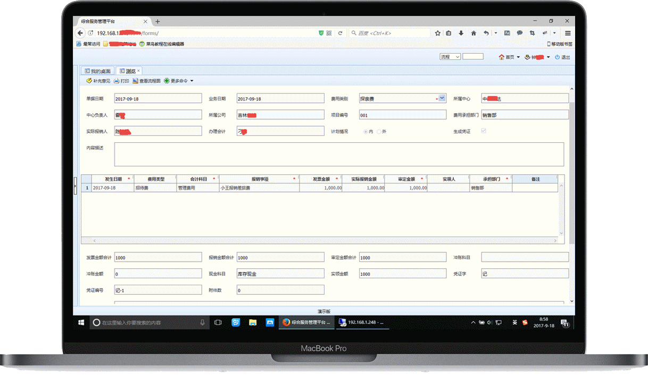Switch to the 192.168.1.248 remote desktop taskbar window
The width and height of the screenshot is (648, 375).
pyautogui.click(x=362, y=322)
